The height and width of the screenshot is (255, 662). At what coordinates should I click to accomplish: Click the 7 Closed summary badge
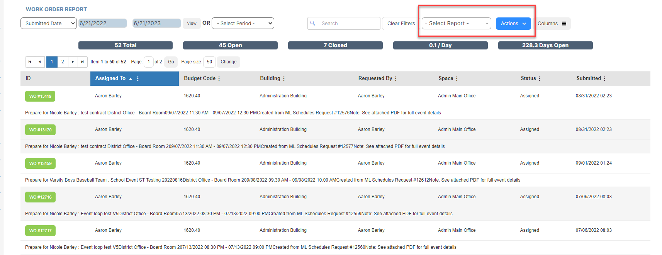[x=335, y=45]
